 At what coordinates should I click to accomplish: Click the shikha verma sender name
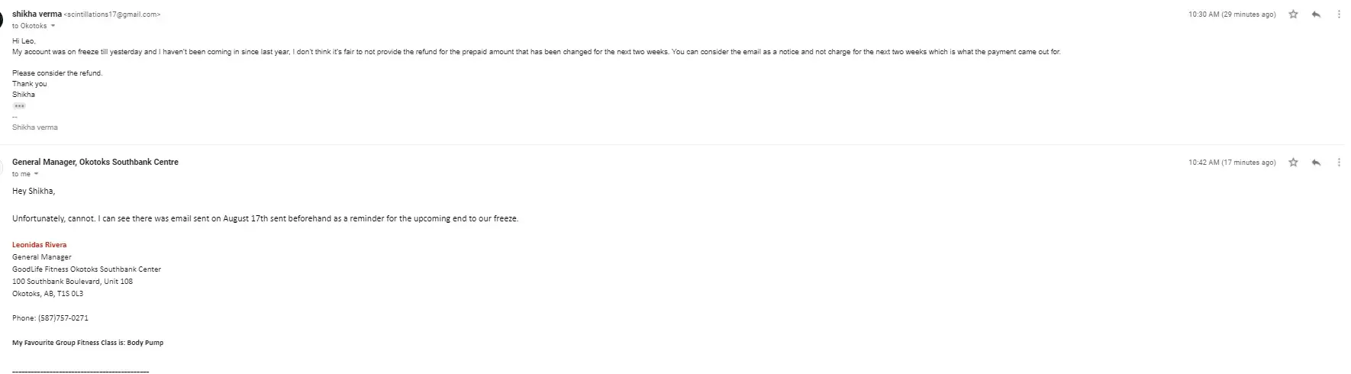(x=37, y=14)
